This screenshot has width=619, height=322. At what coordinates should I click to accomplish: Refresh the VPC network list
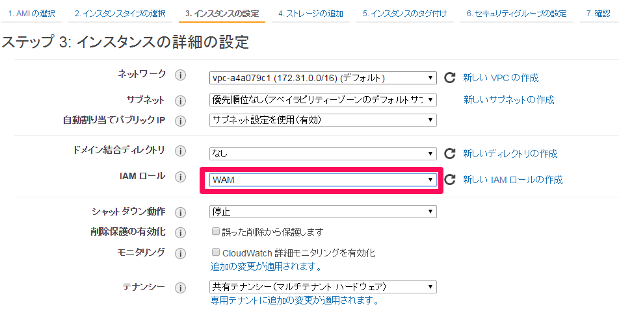[x=450, y=78]
